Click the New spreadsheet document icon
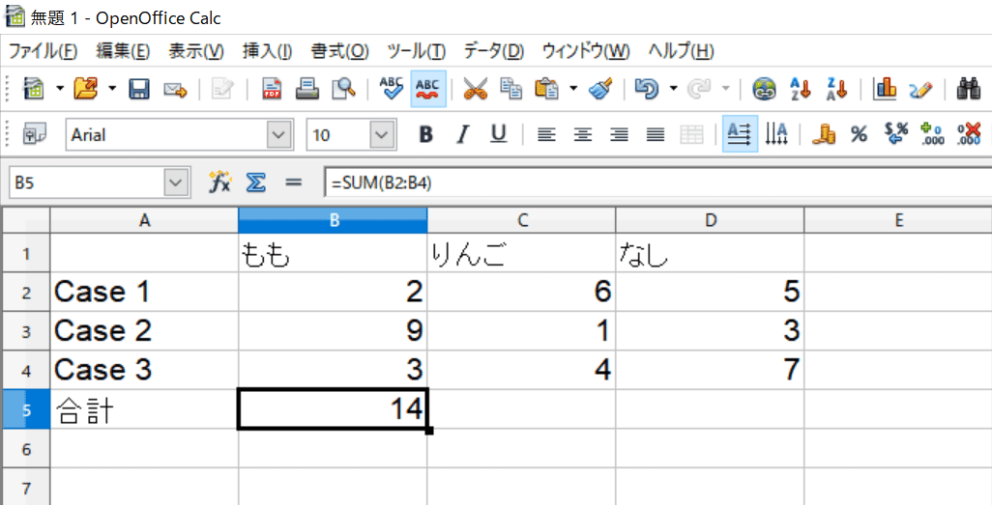Screen dimensions: 992x505 click(33, 89)
